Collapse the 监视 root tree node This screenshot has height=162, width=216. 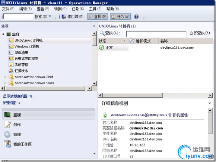click(3, 34)
